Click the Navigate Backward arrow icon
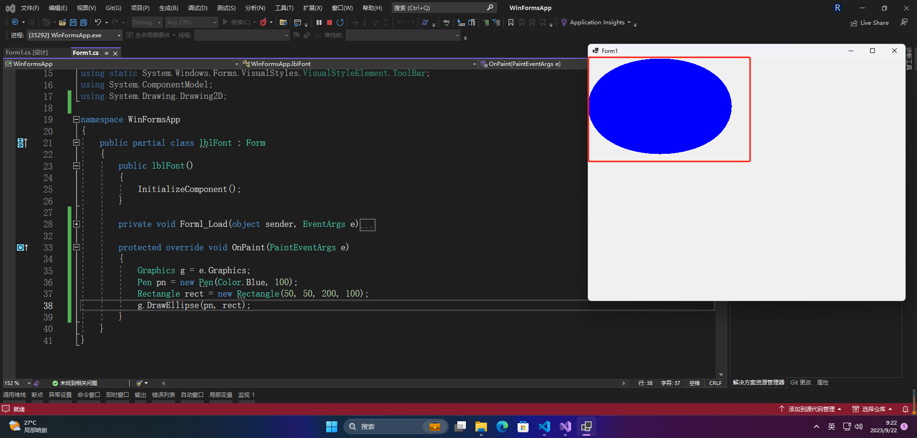 (x=15, y=22)
